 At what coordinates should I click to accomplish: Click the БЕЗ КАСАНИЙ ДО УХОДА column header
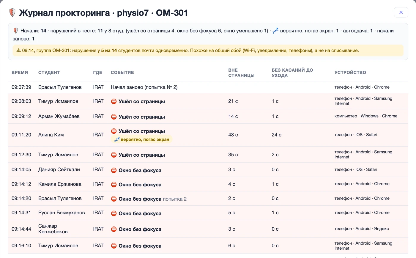click(292, 73)
